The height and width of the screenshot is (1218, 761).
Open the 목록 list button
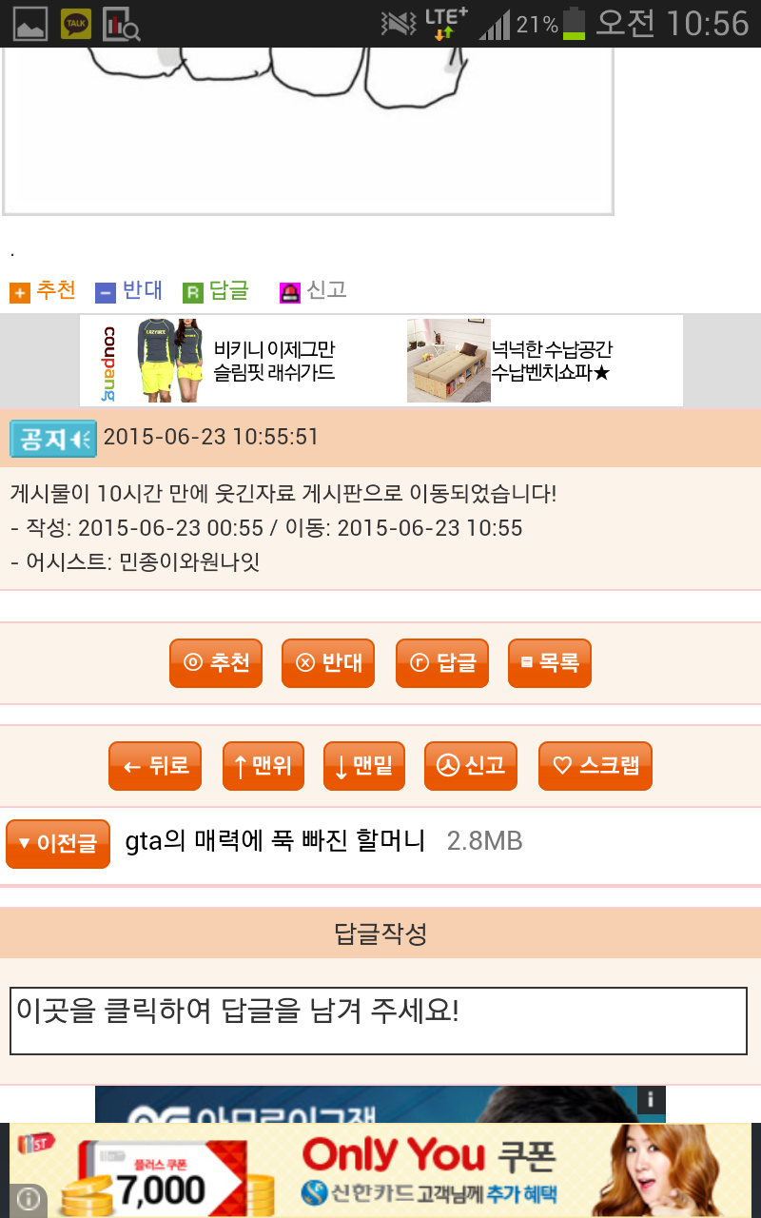550,662
